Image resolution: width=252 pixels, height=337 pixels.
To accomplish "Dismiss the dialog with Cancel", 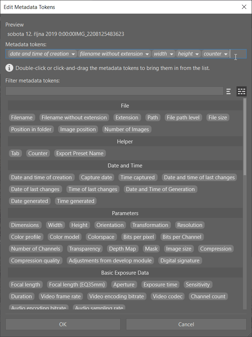I will click(x=186, y=324).
